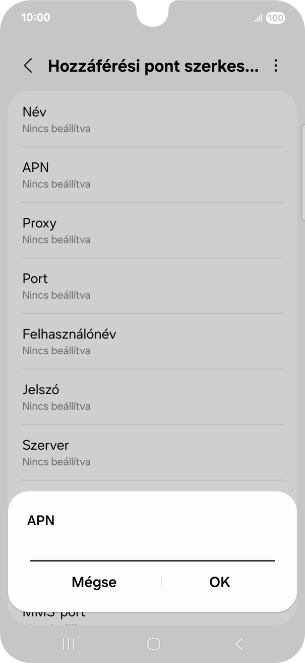The width and height of the screenshot is (305, 663).
Task: Open the Proxy setting
Action: (x=151, y=230)
